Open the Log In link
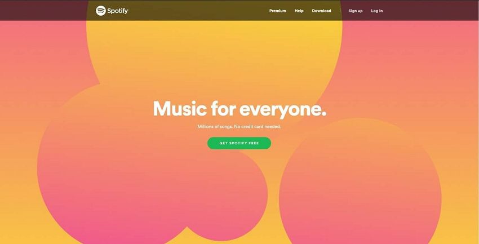This screenshot has height=244, width=479. [376, 11]
